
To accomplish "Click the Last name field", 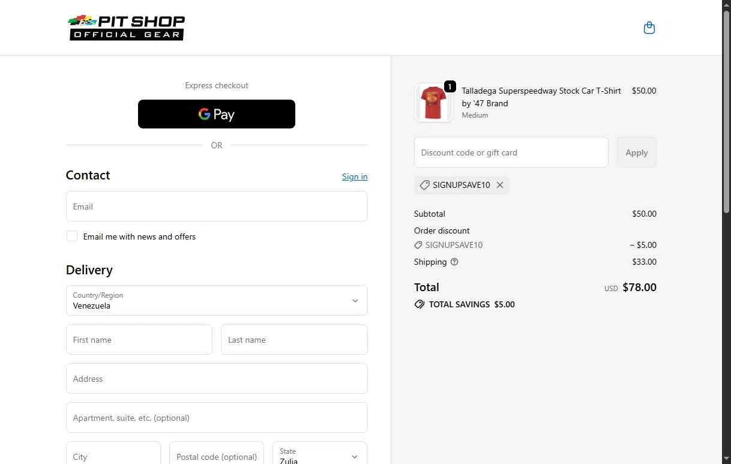I will (x=294, y=340).
